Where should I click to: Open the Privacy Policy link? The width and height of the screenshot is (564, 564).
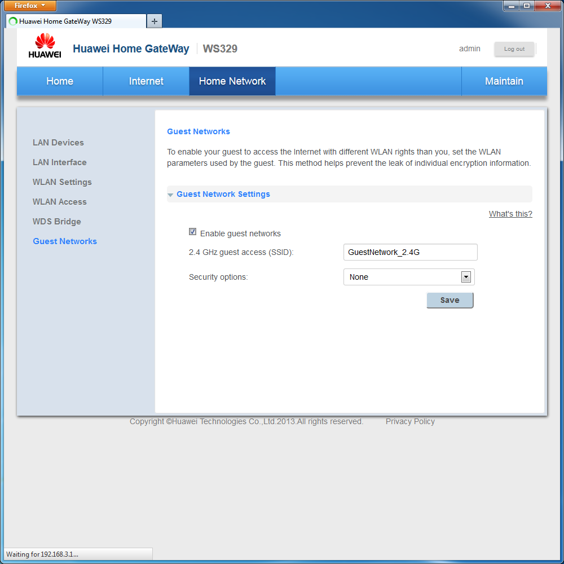(410, 421)
